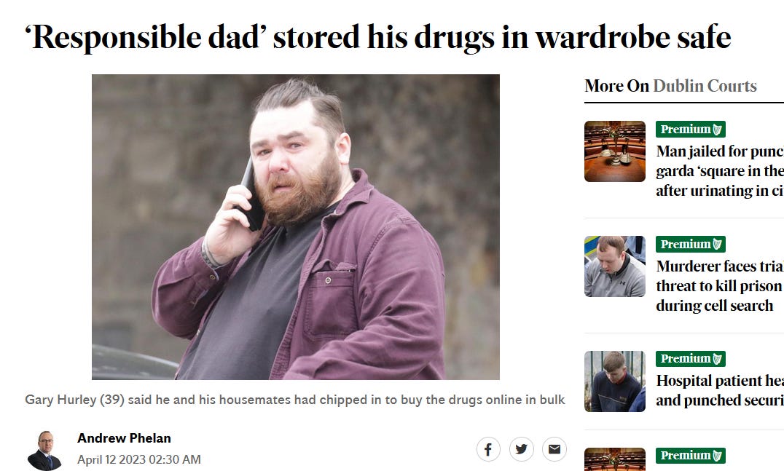
Task: Click the bottom-most Premium badge
Action: tap(691, 456)
